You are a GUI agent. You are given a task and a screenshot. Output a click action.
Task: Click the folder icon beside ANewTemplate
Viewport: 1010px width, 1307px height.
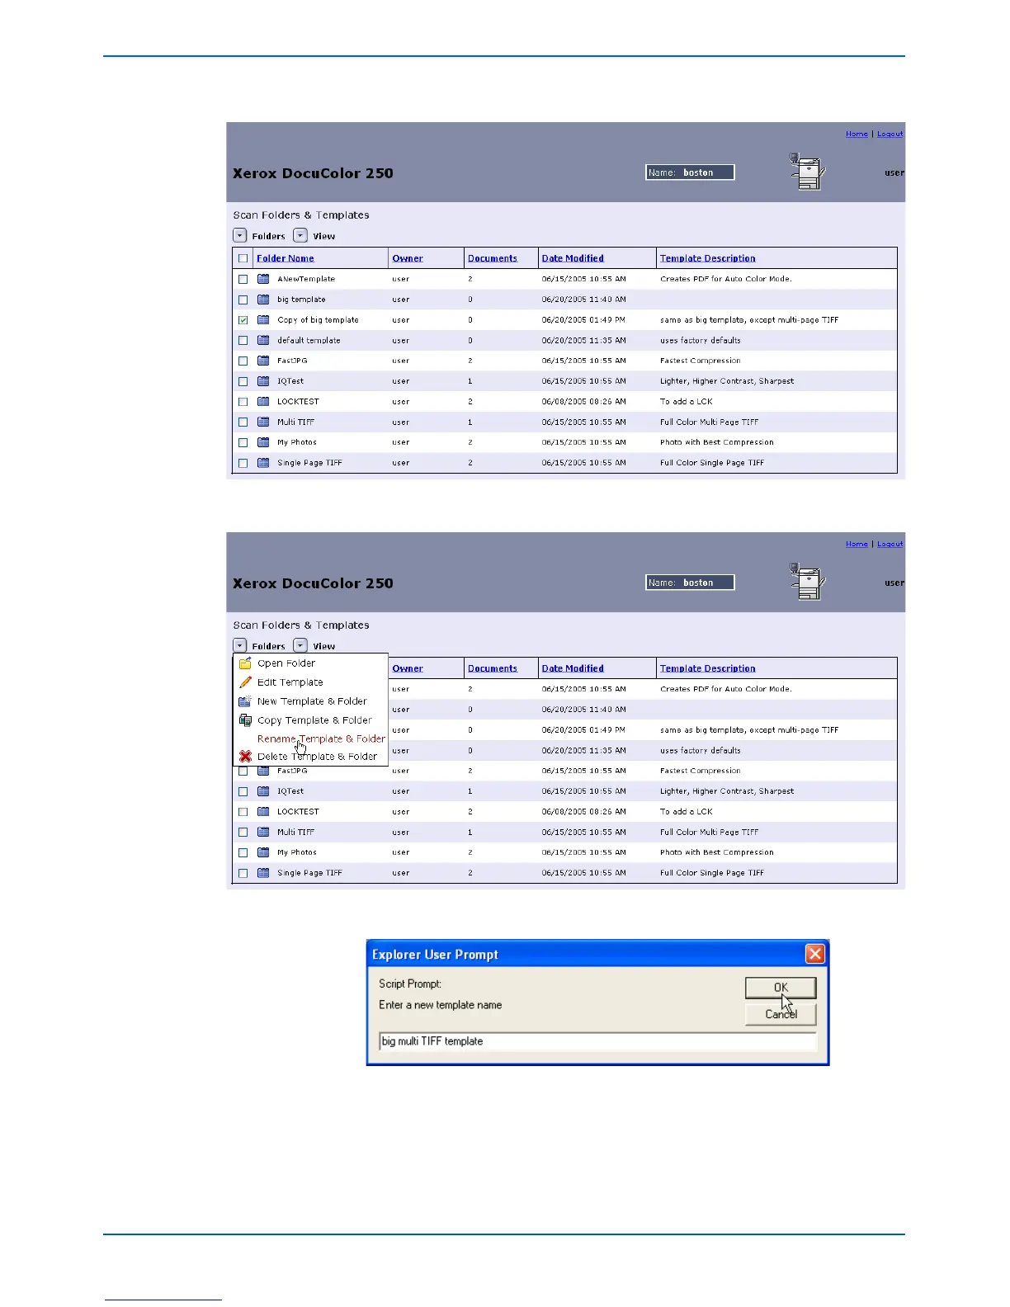click(x=263, y=279)
